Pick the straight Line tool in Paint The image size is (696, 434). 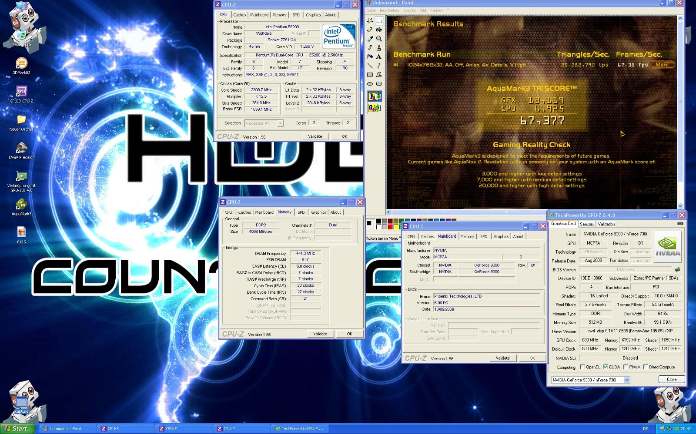coord(370,66)
